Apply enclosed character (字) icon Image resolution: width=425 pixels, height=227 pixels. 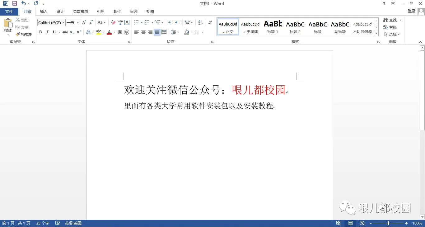[x=127, y=32]
